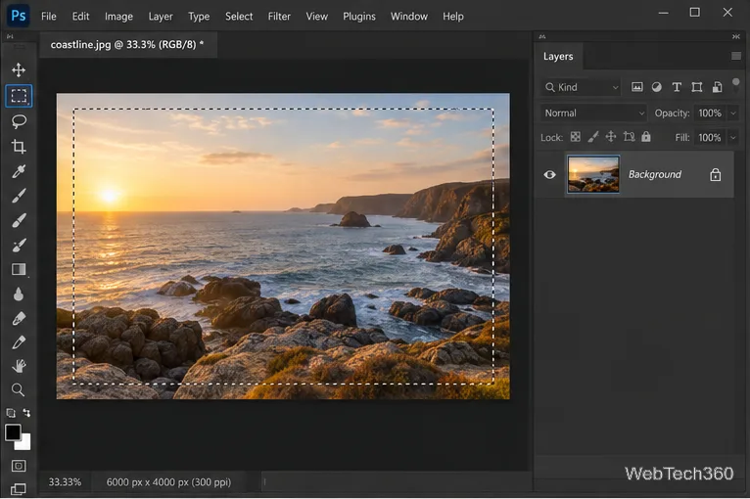This screenshot has width=750, height=499.
Task: Turn layer filtering switch on or off
Action: pos(736,85)
